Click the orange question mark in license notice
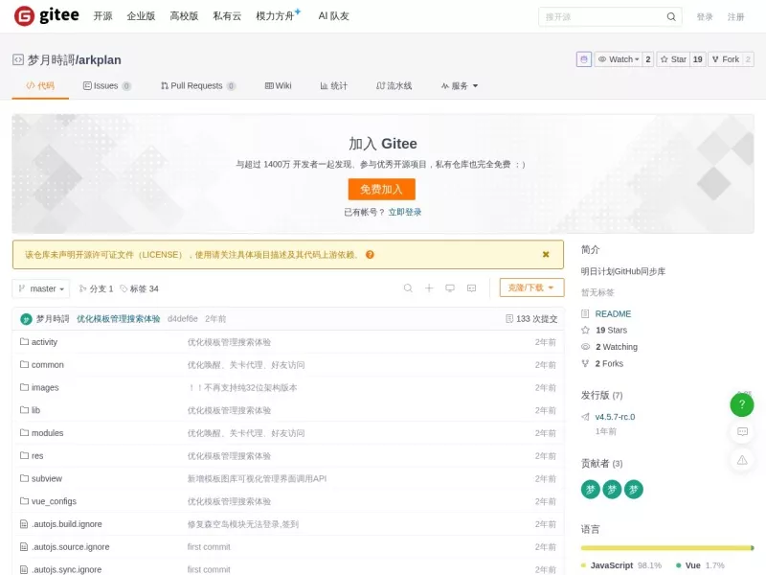Image resolution: width=766 pixels, height=575 pixels. [x=370, y=254]
